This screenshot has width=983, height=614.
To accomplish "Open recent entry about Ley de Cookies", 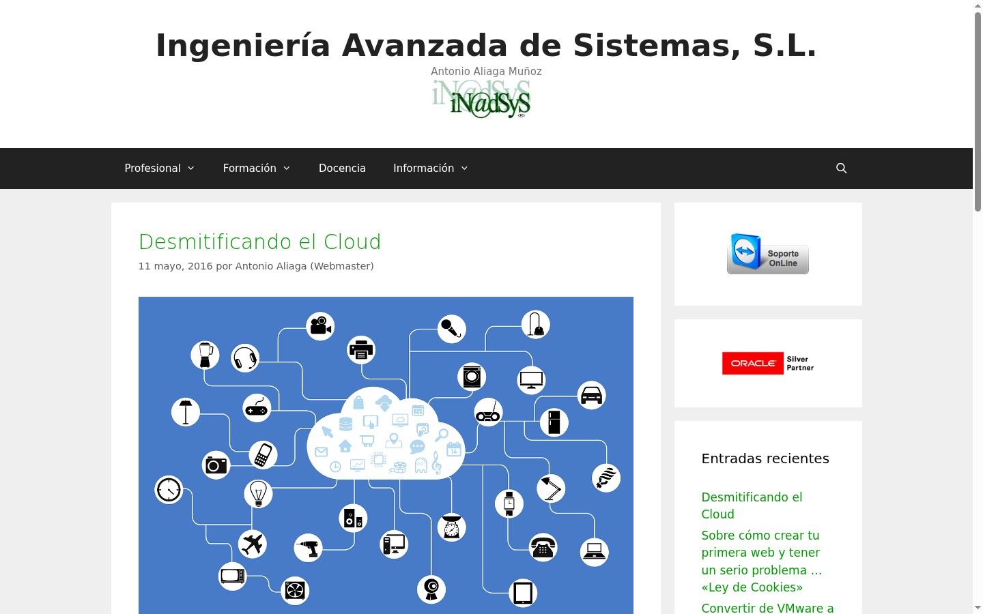I will [x=761, y=561].
